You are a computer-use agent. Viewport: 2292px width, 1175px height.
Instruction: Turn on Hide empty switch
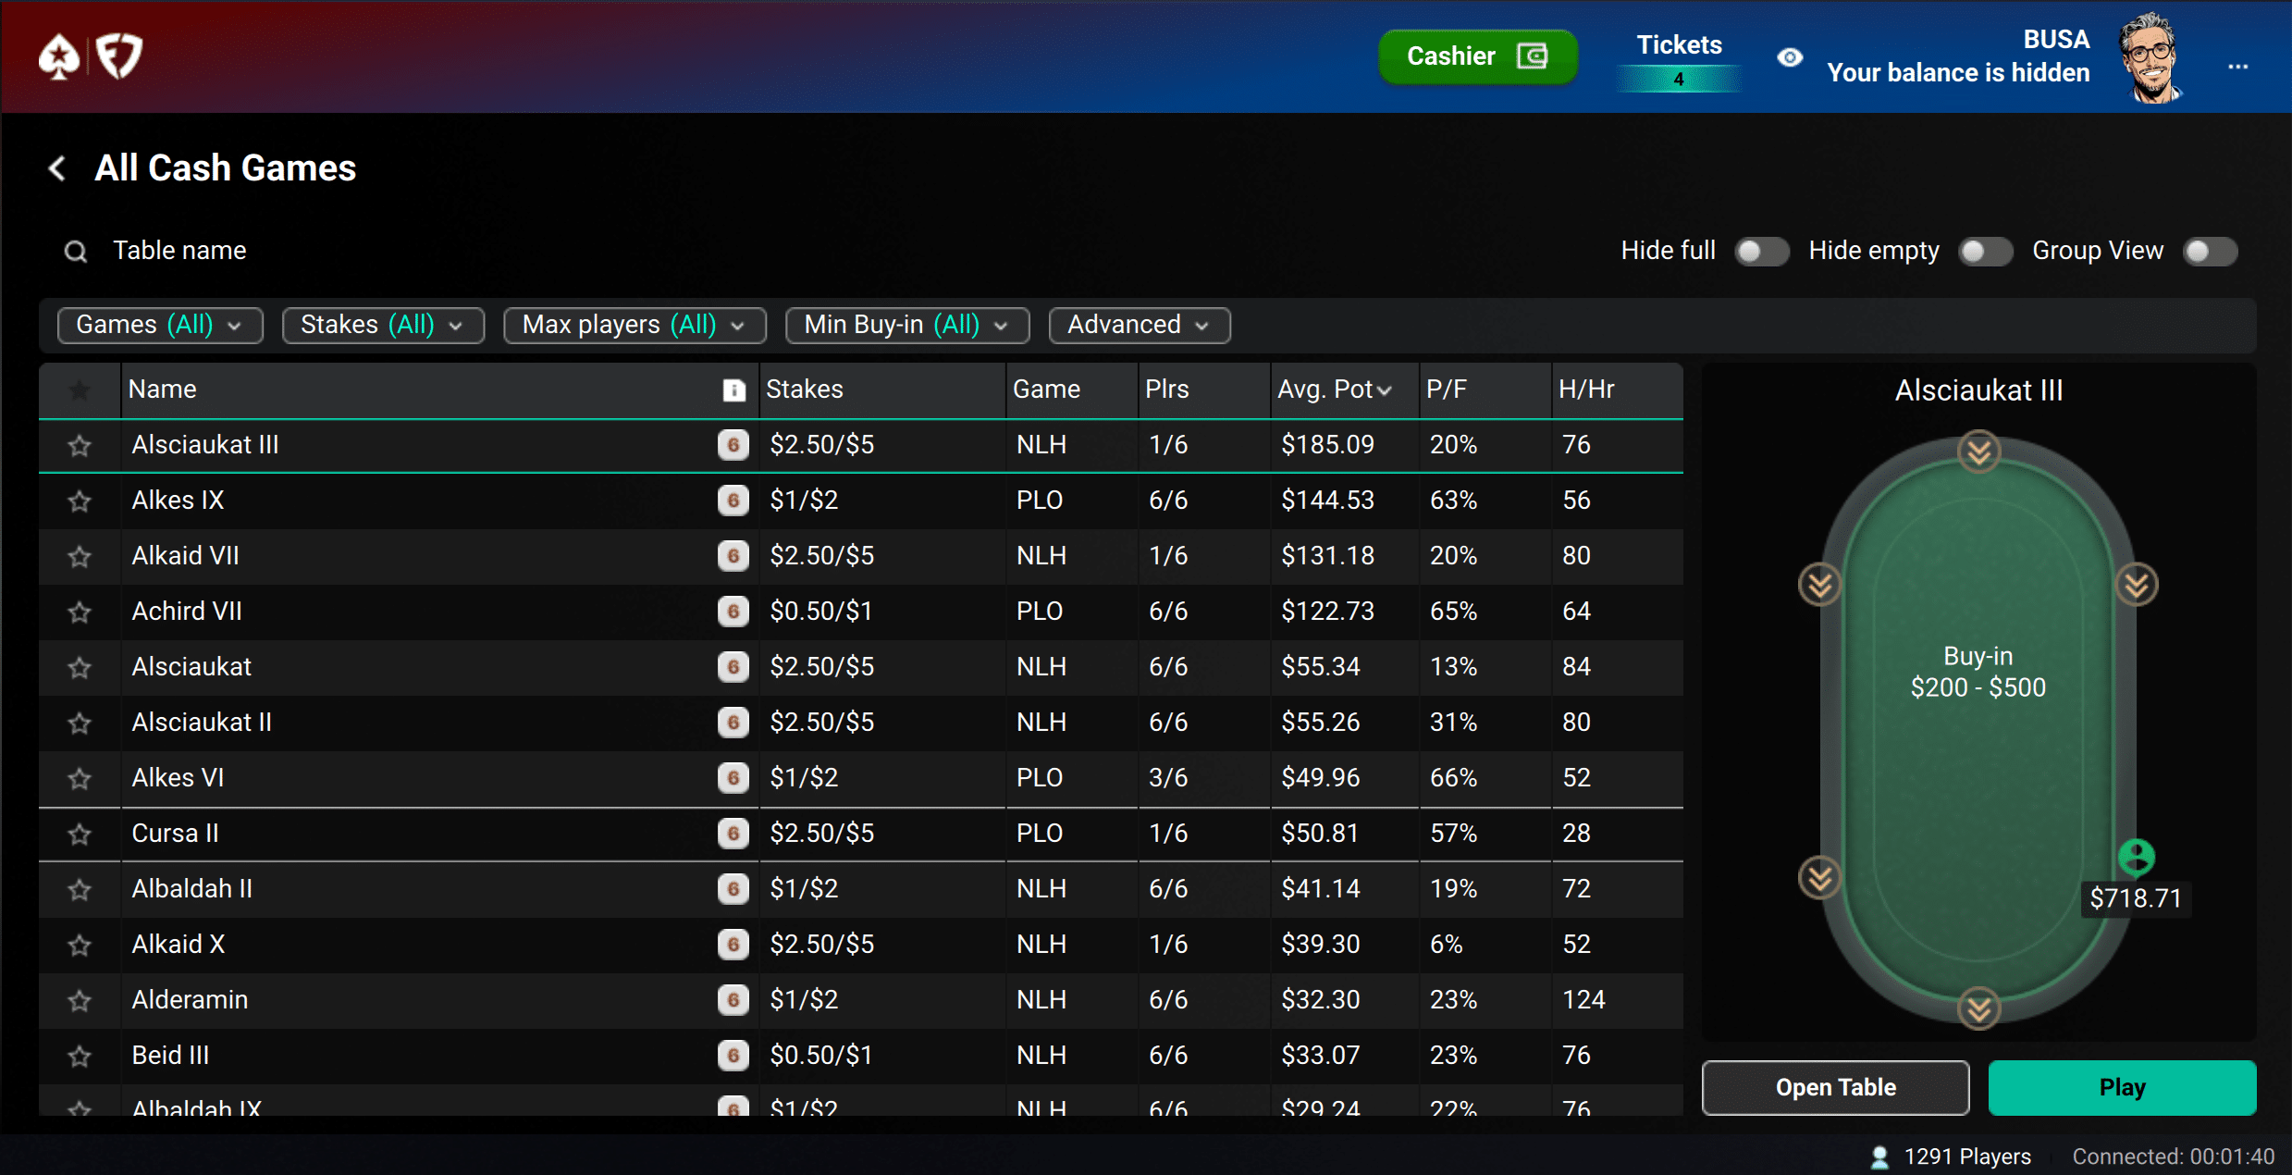[x=1984, y=251]
